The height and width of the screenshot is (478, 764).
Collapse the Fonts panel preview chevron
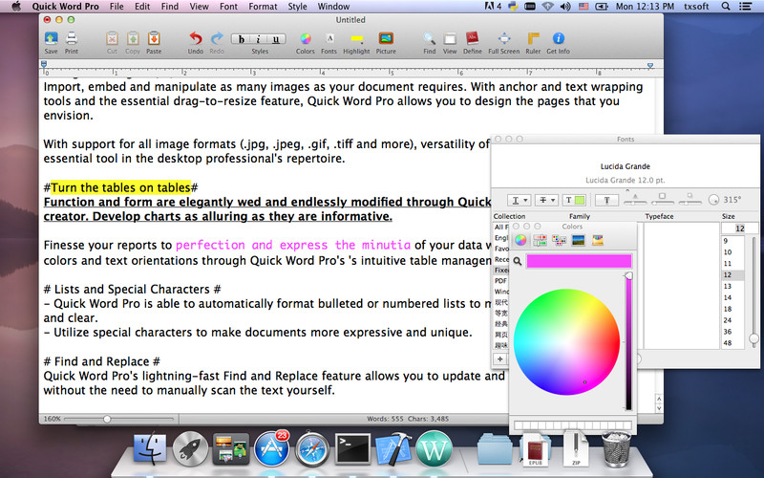coord(627,189)
